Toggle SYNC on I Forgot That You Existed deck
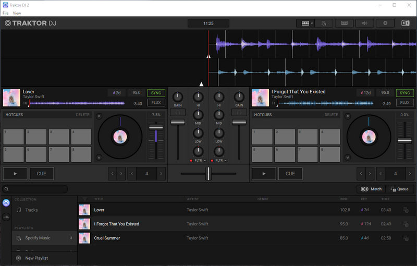 [405, 93]
